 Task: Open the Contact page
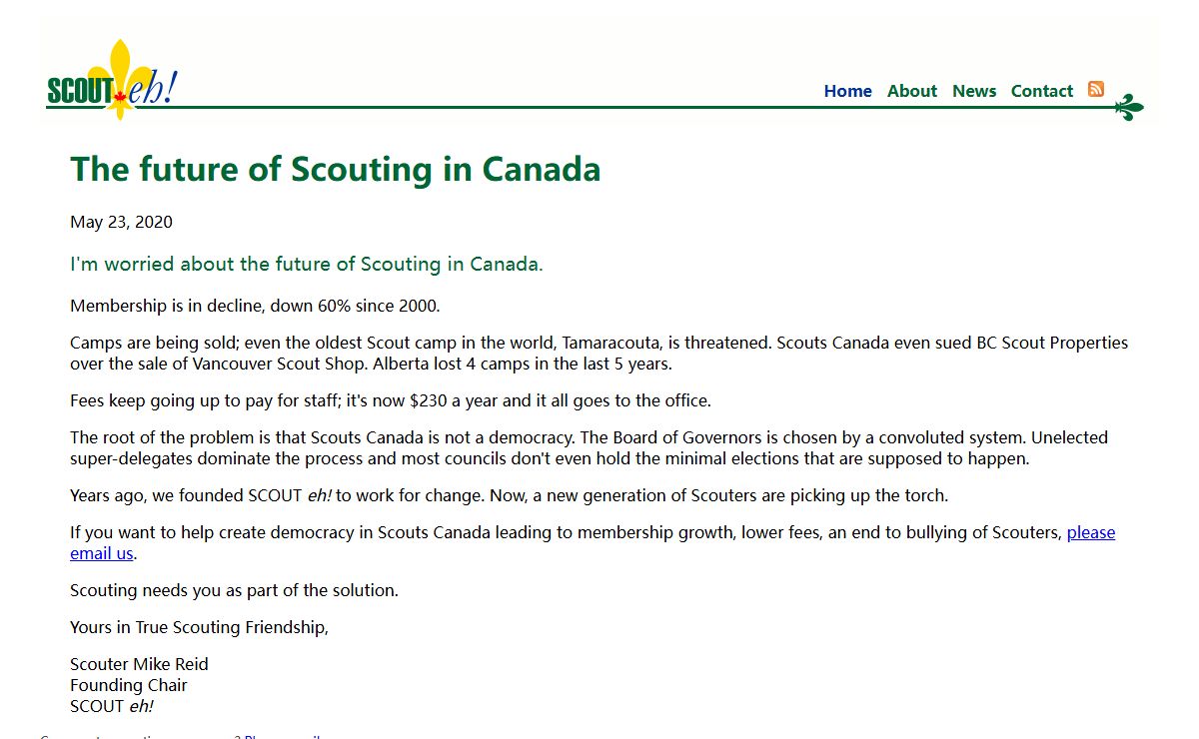coord(1041,91)
